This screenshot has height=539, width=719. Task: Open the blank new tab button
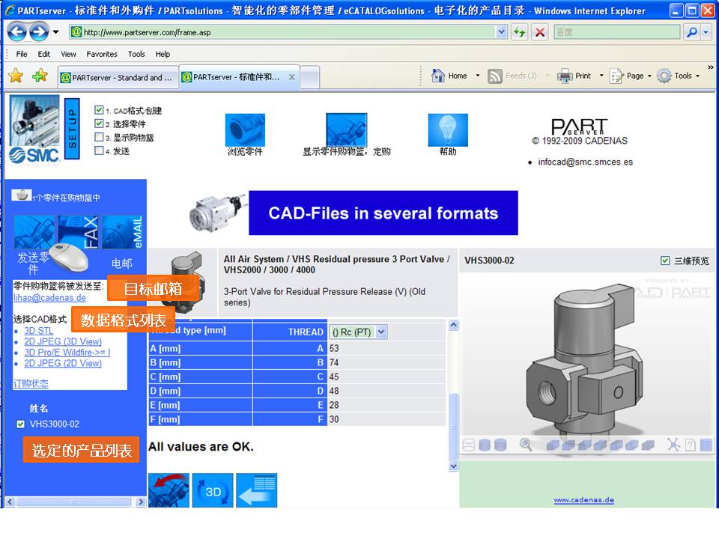coord(309,77)
